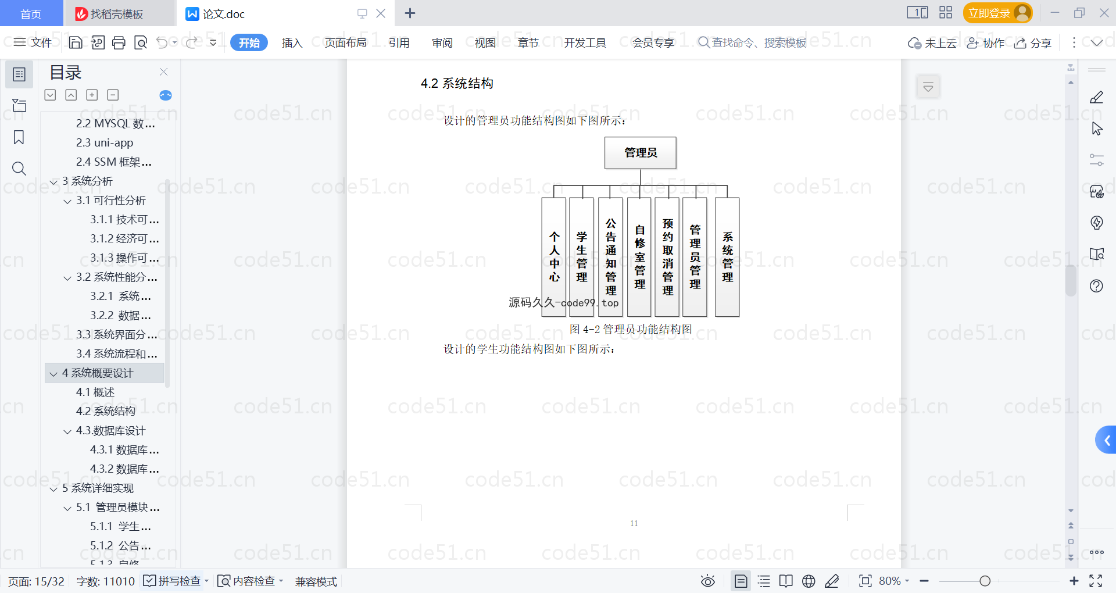Open the bookmark sidebar icon
This screenshot has width=1116, height=593.
(x=19, y=137)
